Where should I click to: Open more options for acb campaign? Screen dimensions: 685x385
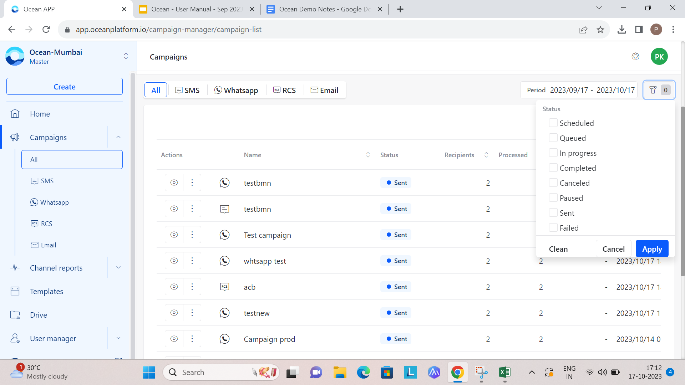[x=192, y=287]
